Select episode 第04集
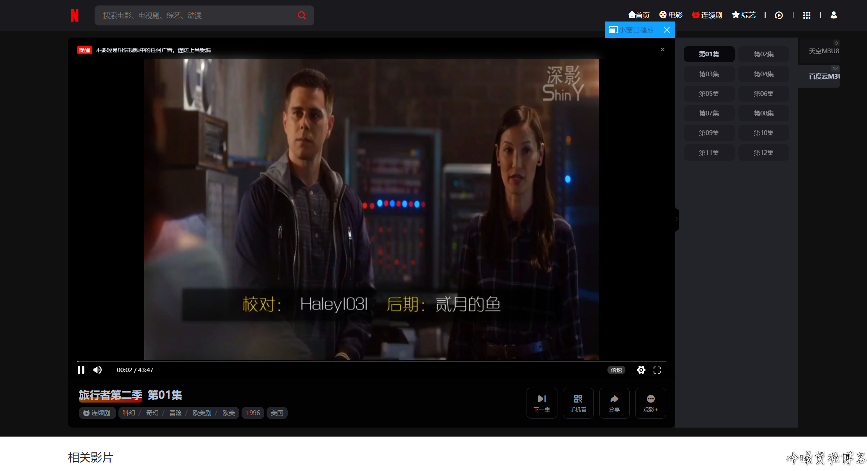 764,74
